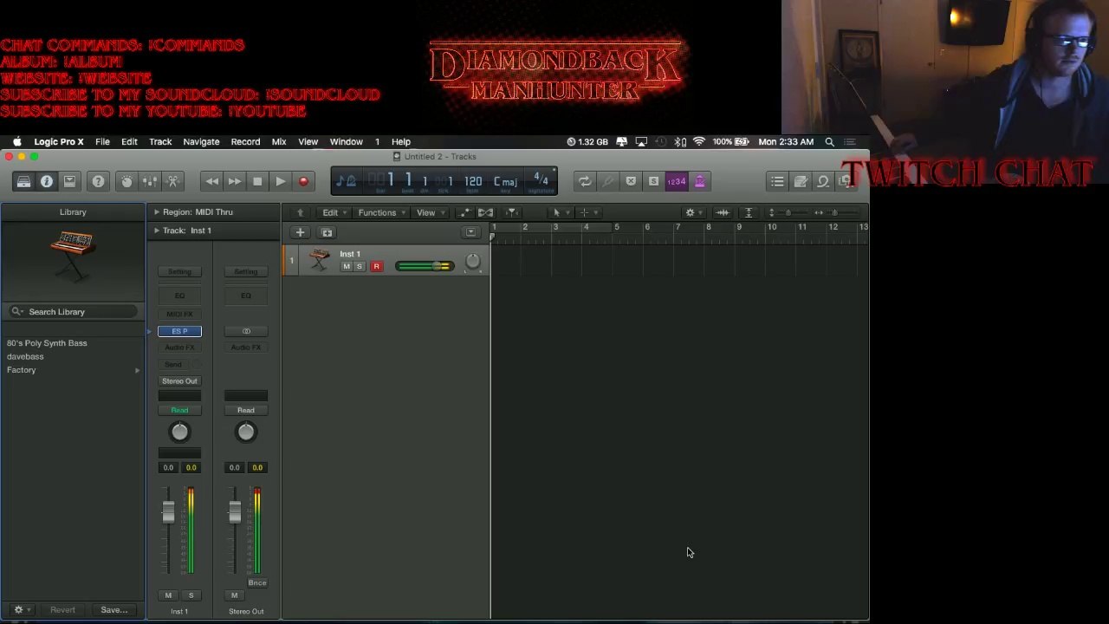Screen dimensions: 1109x624
Task: Search the Library field
Action: pos(74,312)
